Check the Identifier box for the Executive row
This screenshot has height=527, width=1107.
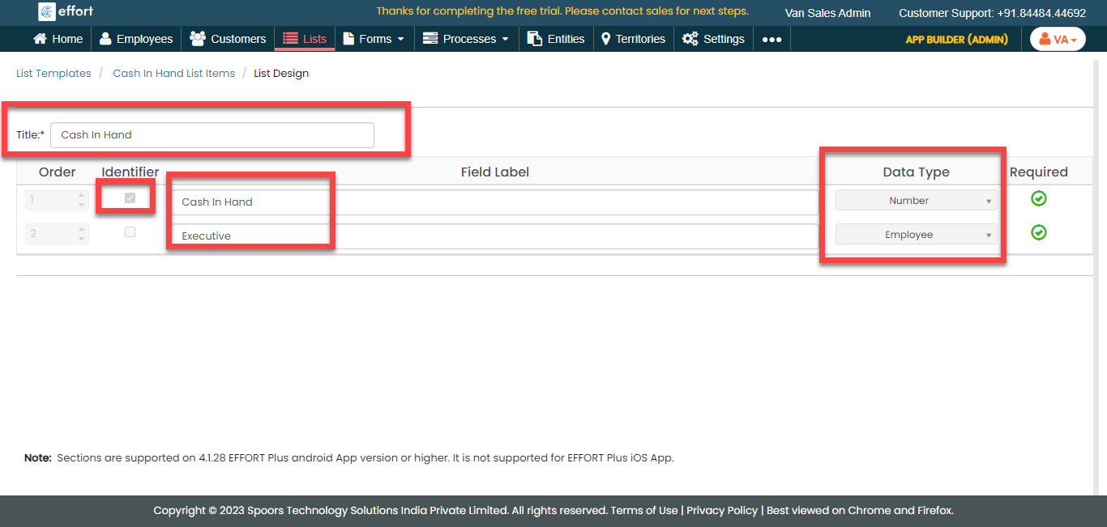point(130,232)
